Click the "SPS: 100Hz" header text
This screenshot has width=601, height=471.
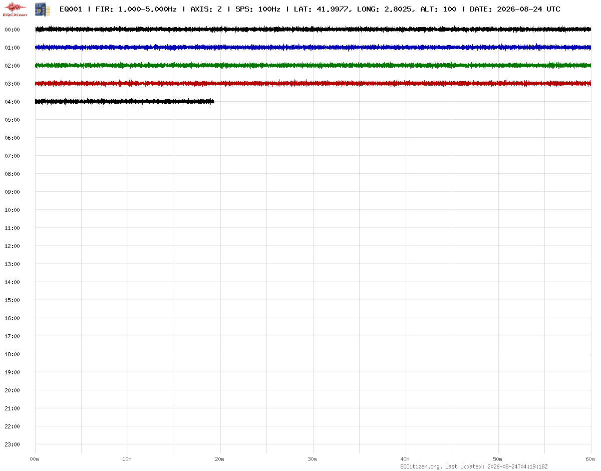coord(257,10)
